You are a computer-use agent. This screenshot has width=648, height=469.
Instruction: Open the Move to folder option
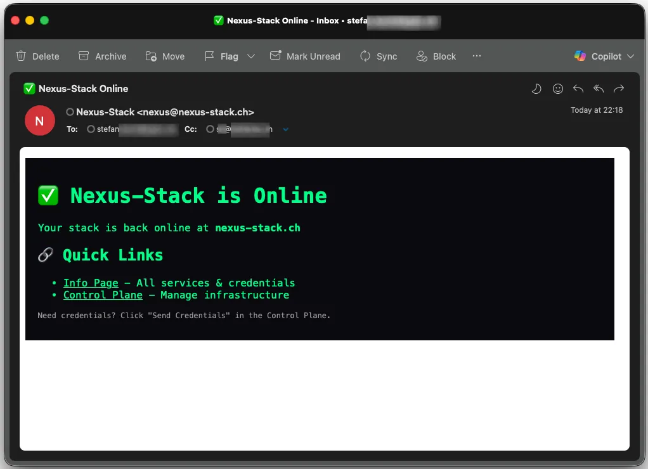151,56
